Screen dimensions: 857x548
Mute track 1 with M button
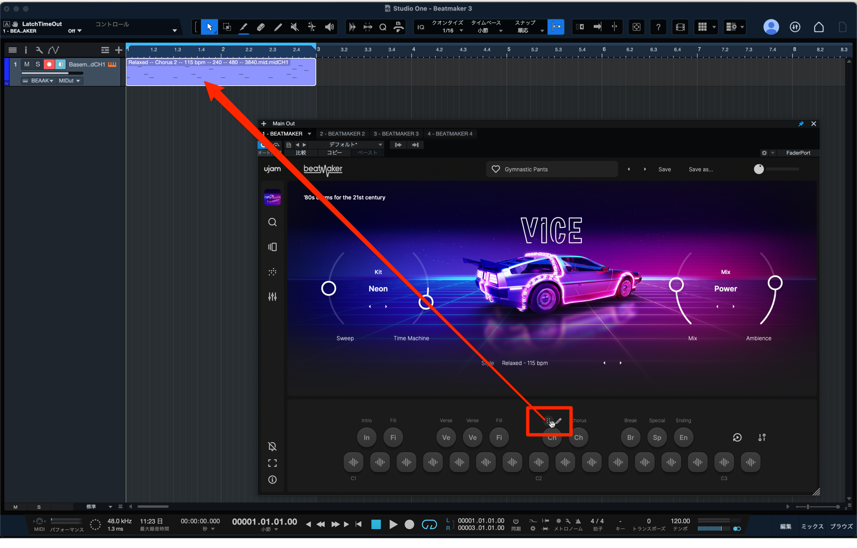pos(27,64)
